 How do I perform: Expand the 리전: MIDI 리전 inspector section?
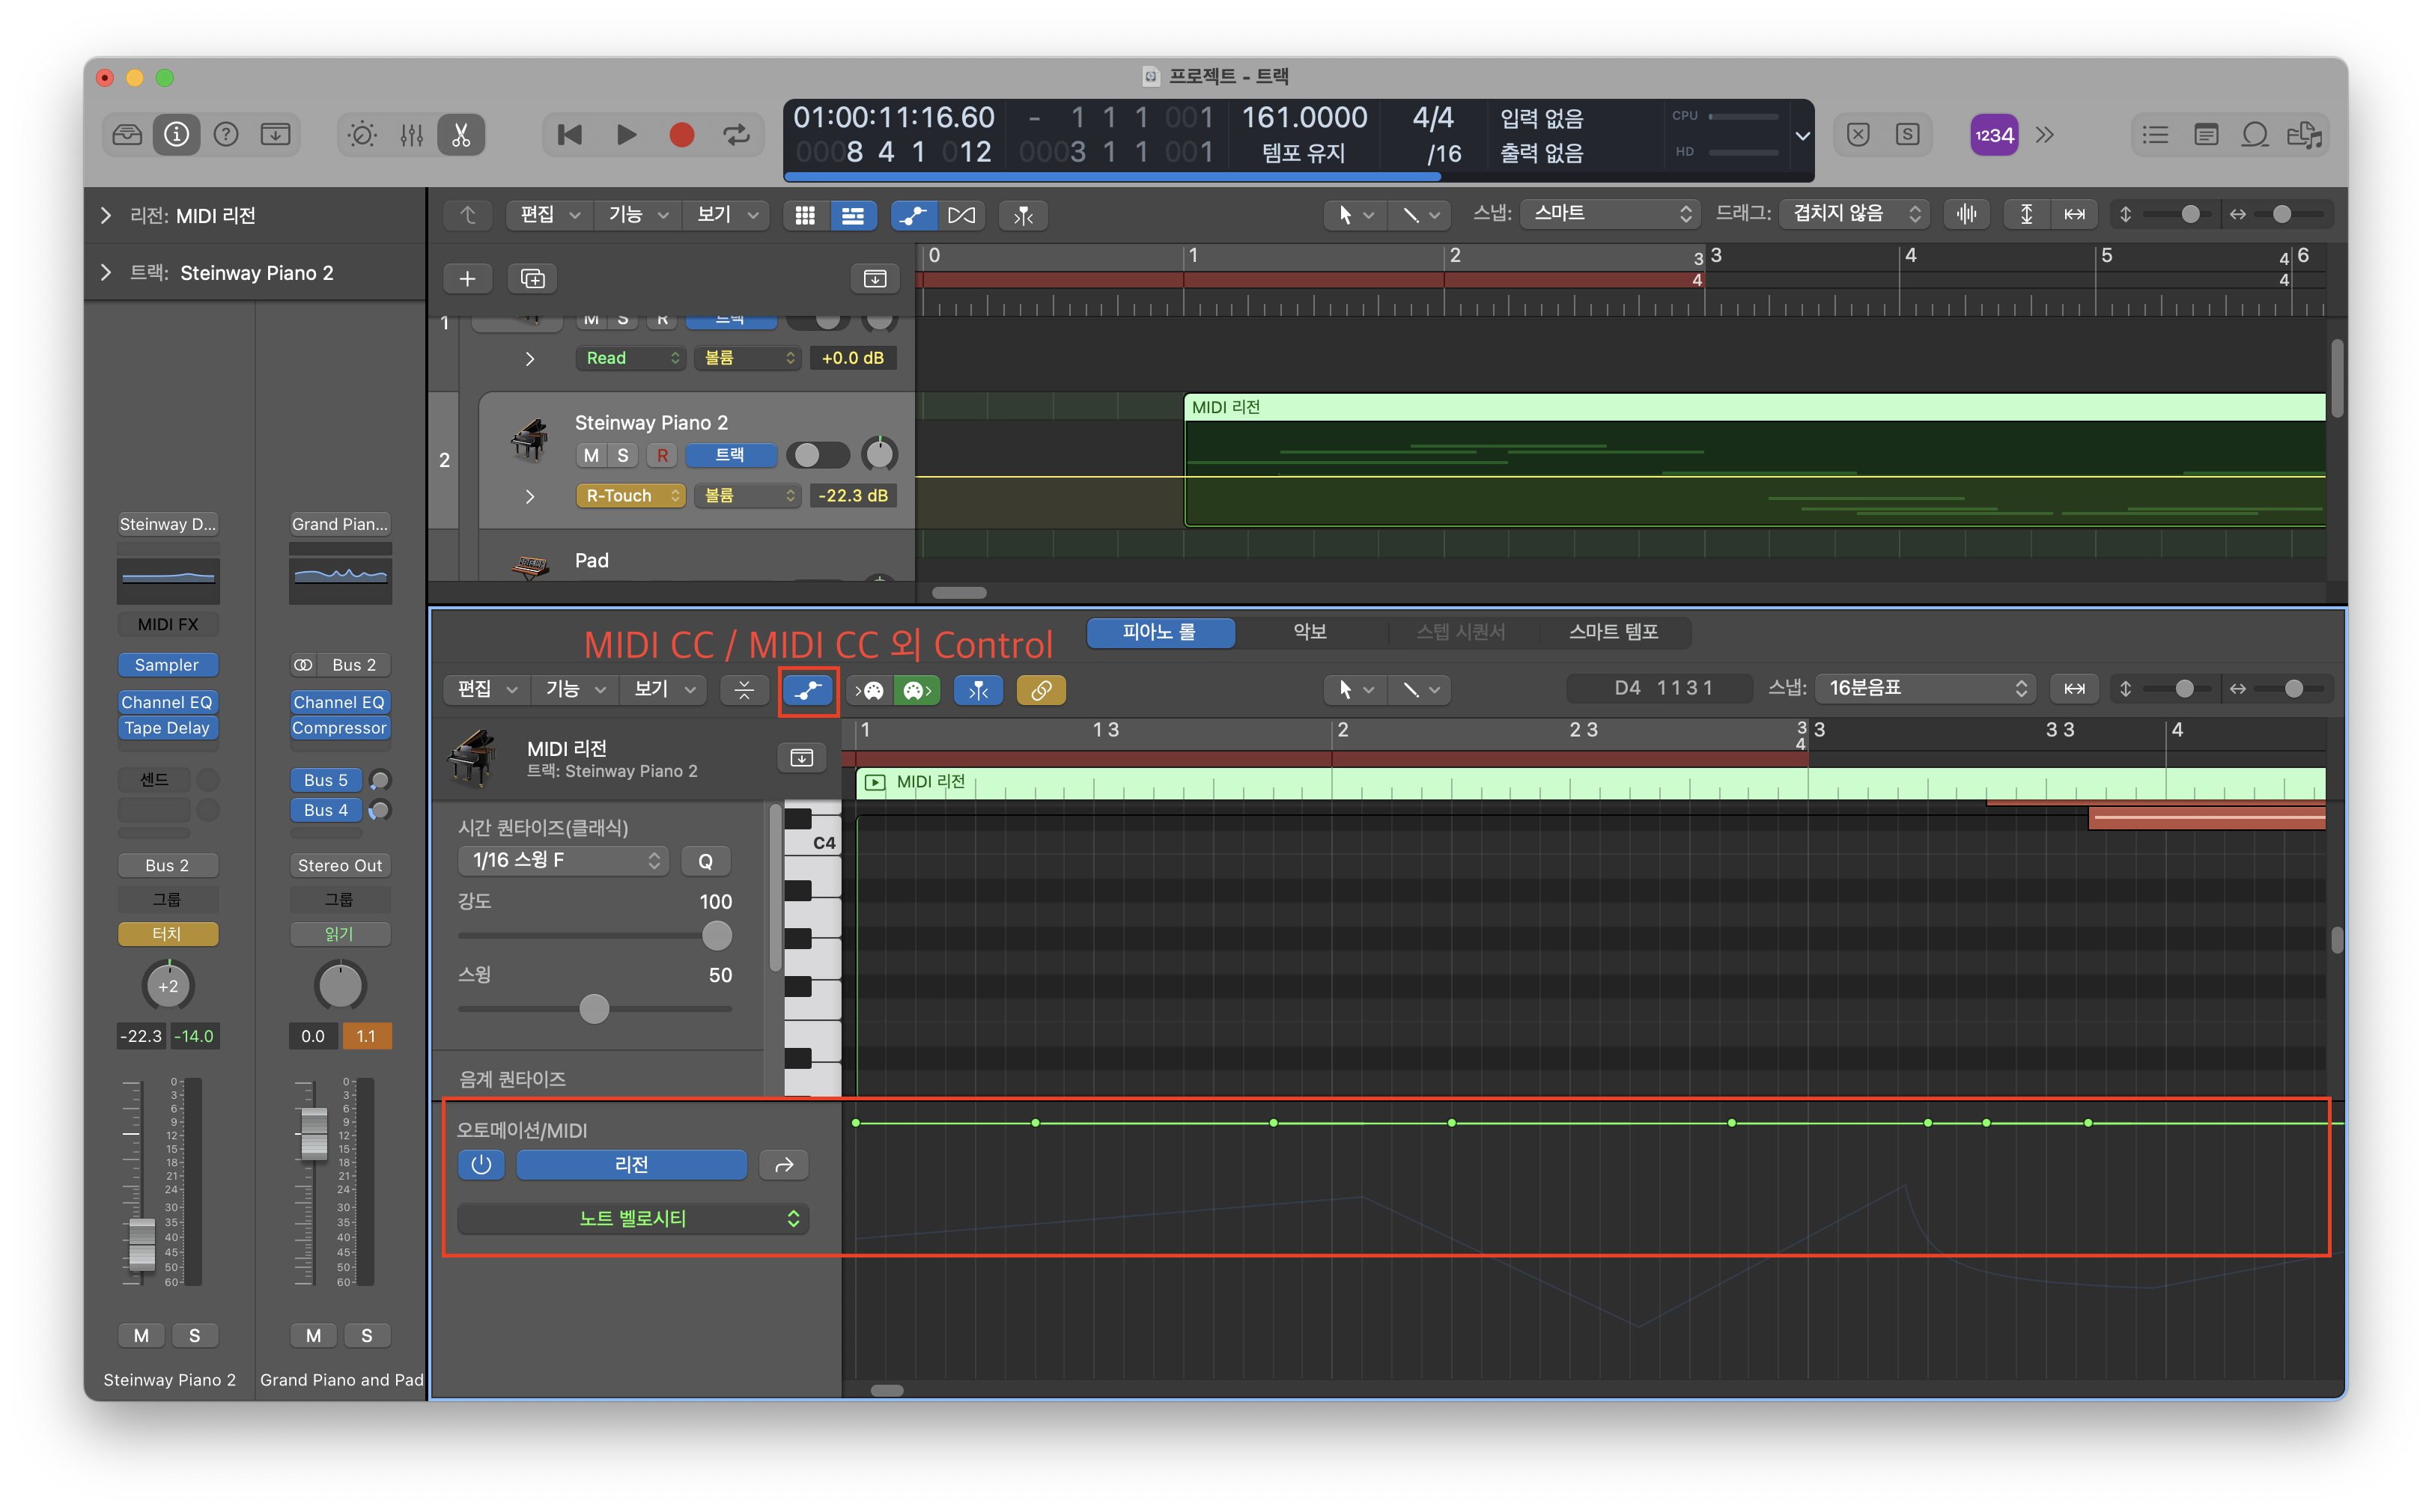pyautogui.click(x=106, y=216)
